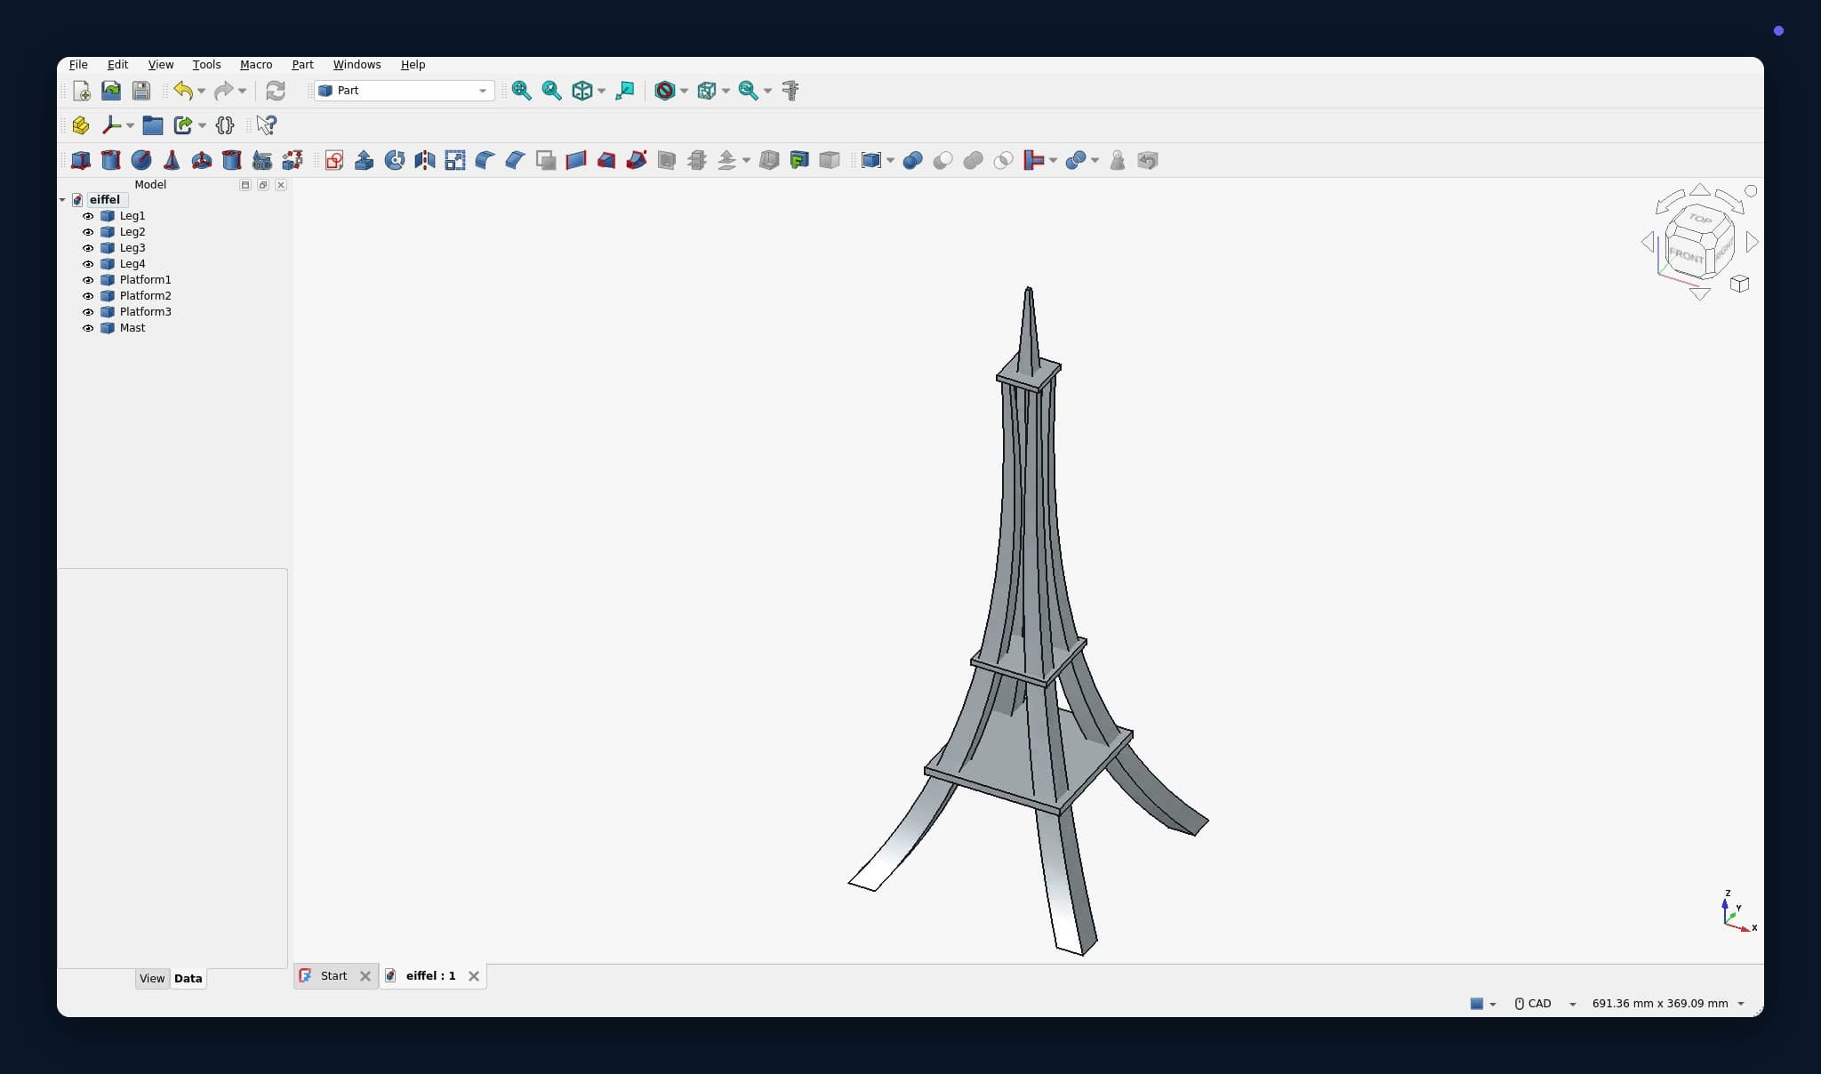Refresh the document with recompute icon
Screen dimensions: 1821x1074
coord(276,91)
